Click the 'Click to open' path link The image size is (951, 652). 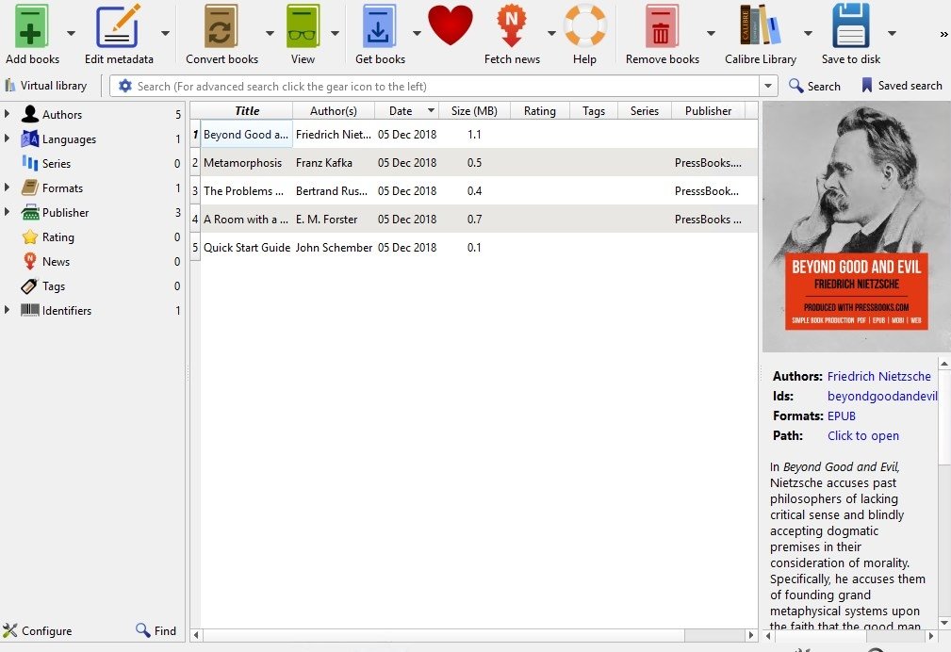tap(863, 435)
